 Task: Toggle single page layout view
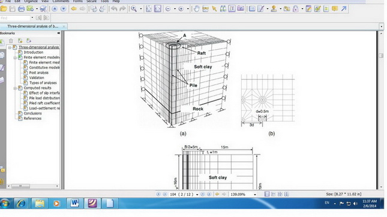pos(267,194)
